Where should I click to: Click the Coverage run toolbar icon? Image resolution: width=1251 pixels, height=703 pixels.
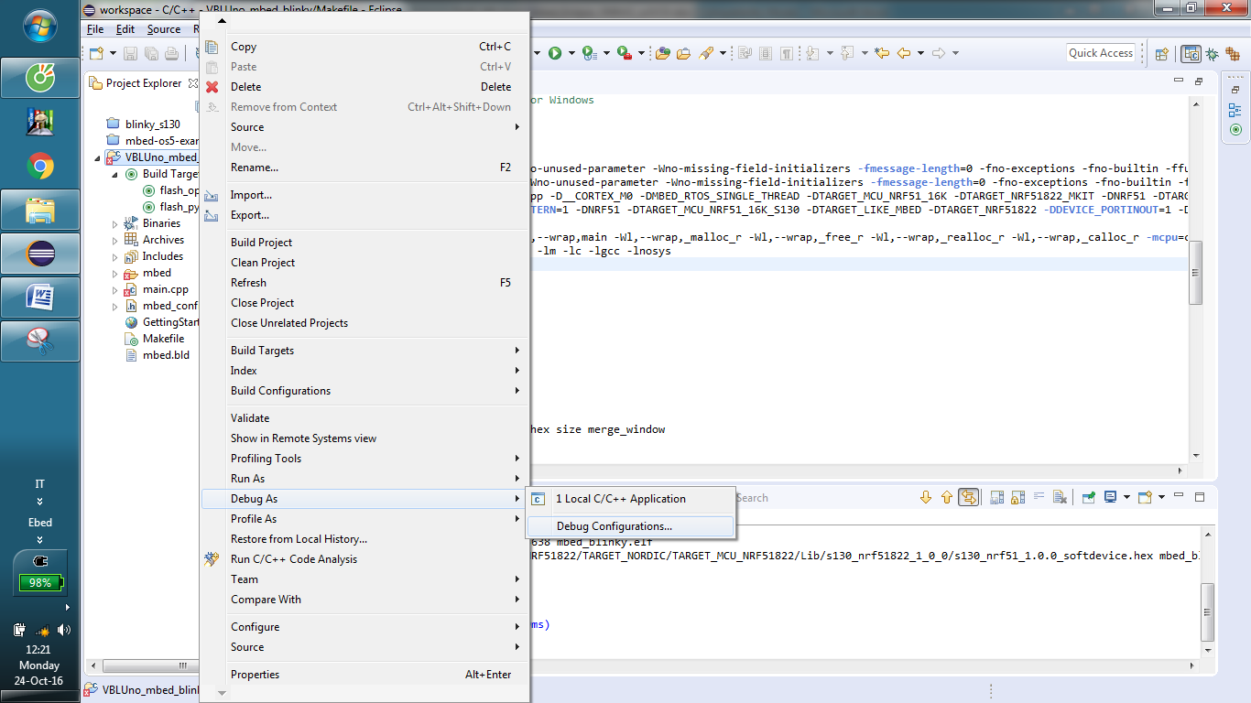tap(589, 53)
